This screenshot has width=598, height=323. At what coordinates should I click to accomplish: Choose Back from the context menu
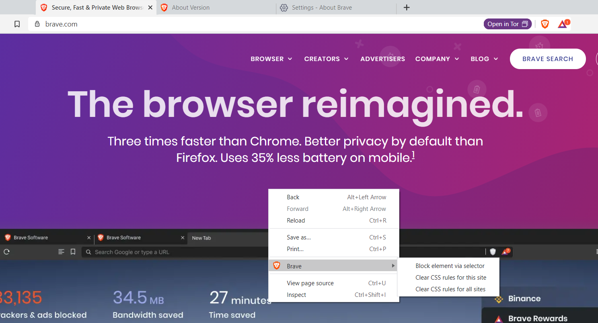334,197
